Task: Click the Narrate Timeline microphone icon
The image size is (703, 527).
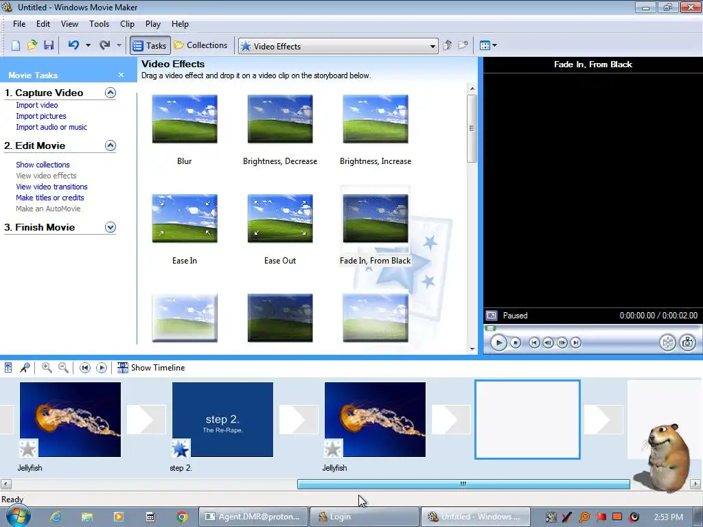Action: pyautogui.click(x=25, y=368)
